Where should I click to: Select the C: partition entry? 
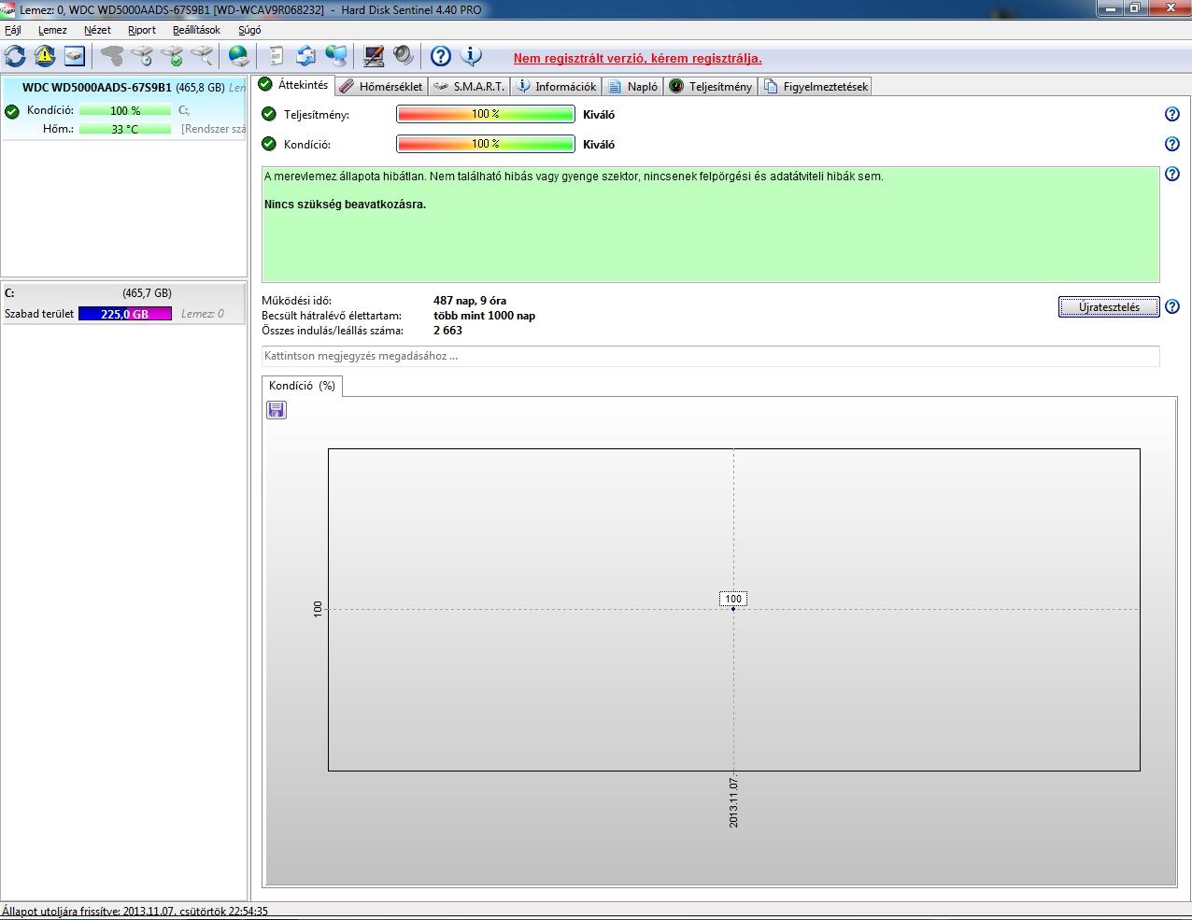pos(123,304)
